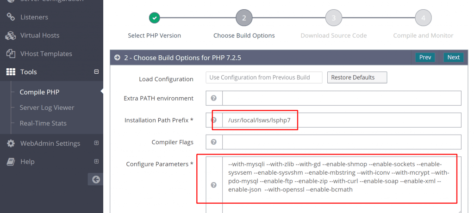The height and width of the screenshot is (213, 474).
Task: Click into Installation Path Prefix field
Action: point(342,120)
